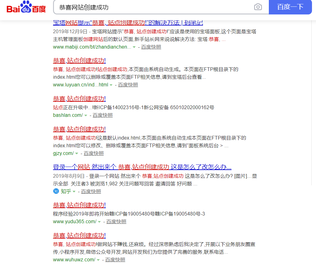
Task: Click the www.yudu365.com/ URL
Action: pyautogui.click(x=75, y=221)
